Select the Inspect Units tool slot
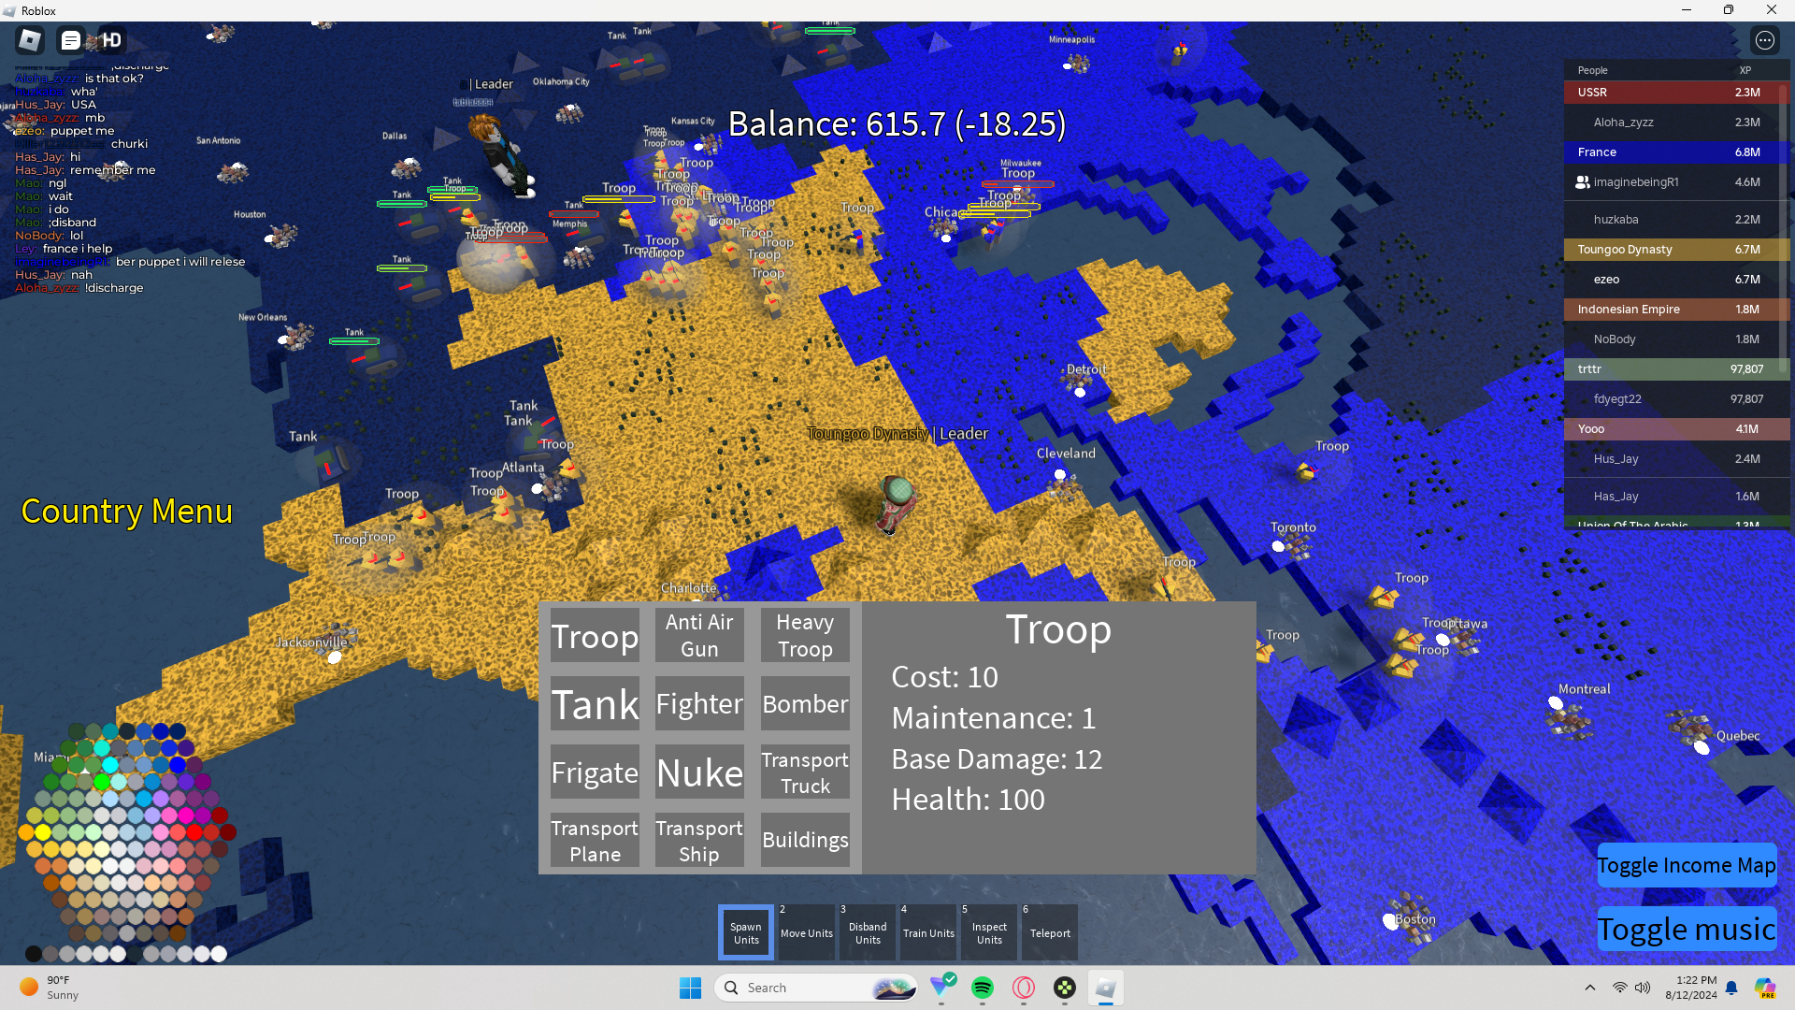This screenshot has width=1795, height=1010. pos(988,932)
